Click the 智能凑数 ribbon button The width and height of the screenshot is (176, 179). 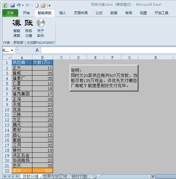click(17, 28)
